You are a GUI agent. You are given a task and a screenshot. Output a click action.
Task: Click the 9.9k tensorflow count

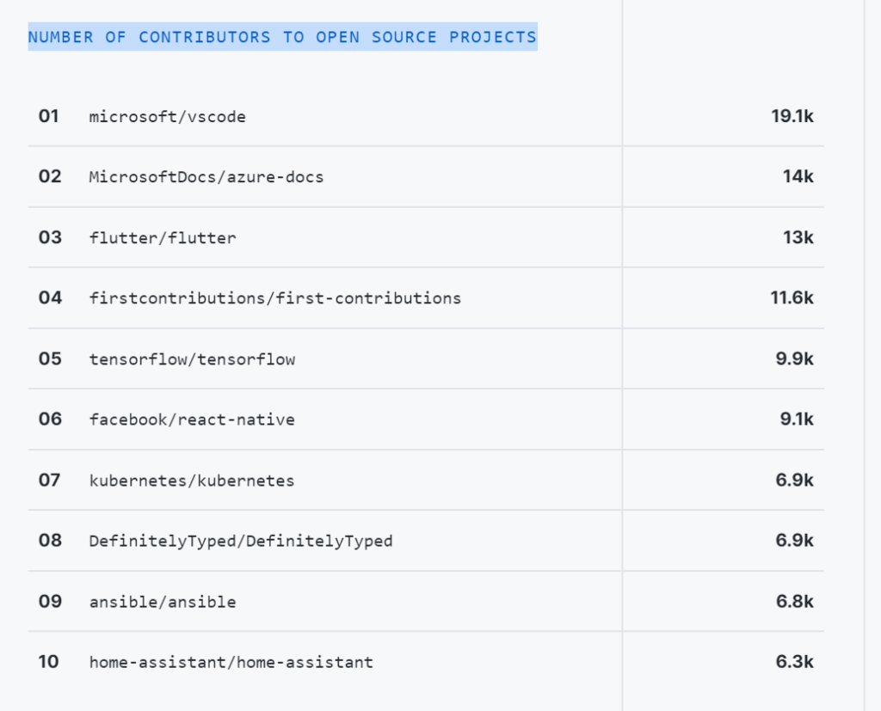794,359
